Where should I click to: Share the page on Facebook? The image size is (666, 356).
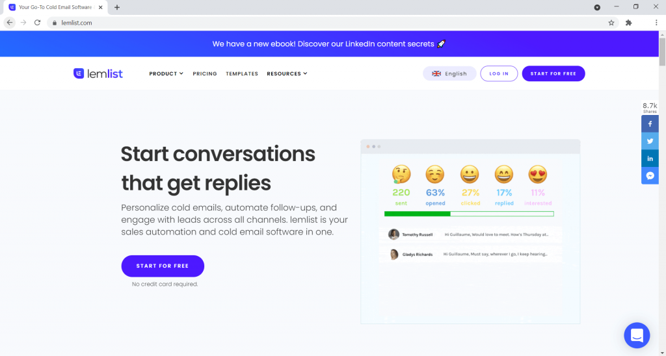[x=650, y=124]
